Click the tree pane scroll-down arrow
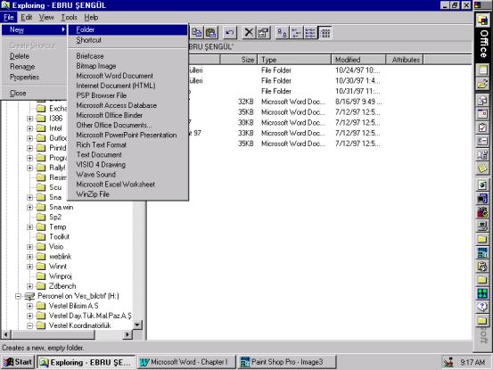The image size is (493, 370). [x=137, y=325]
